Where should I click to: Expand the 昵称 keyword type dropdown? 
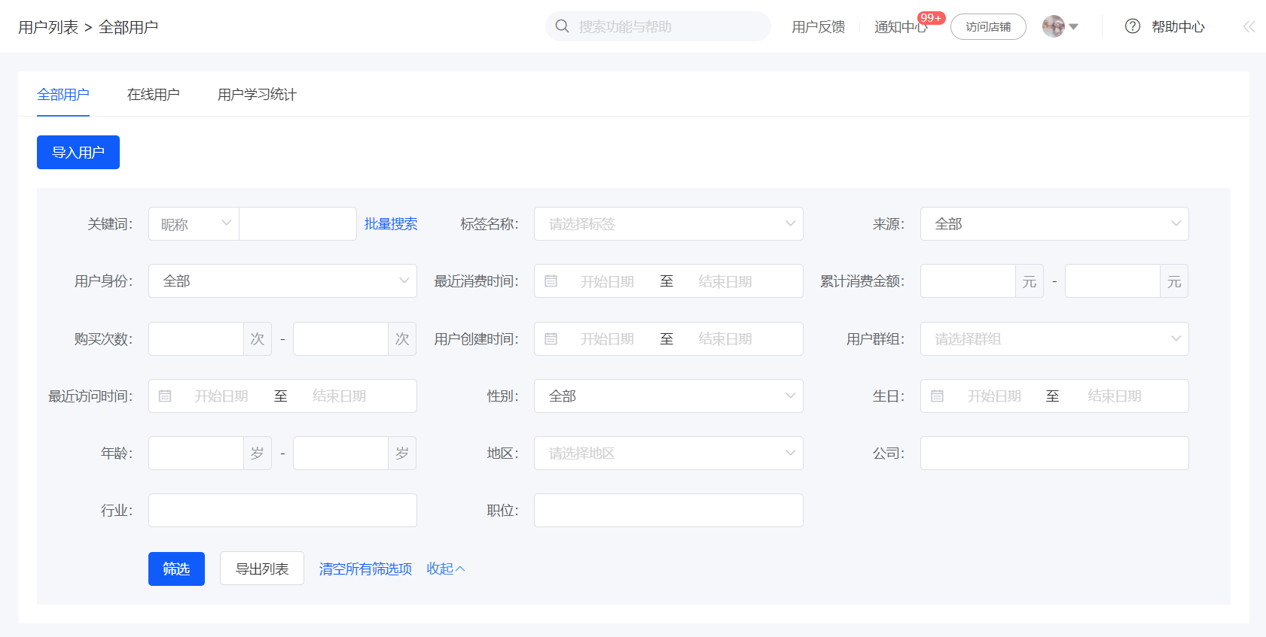(194, 224)
